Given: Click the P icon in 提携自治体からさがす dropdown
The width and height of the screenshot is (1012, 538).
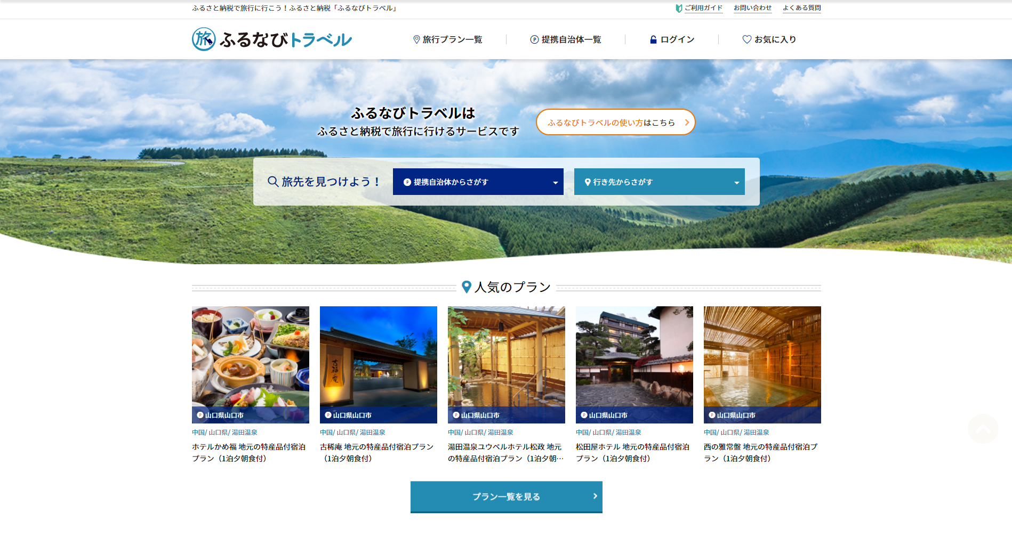Looking at the screenshot, I should tap(407, 182).
